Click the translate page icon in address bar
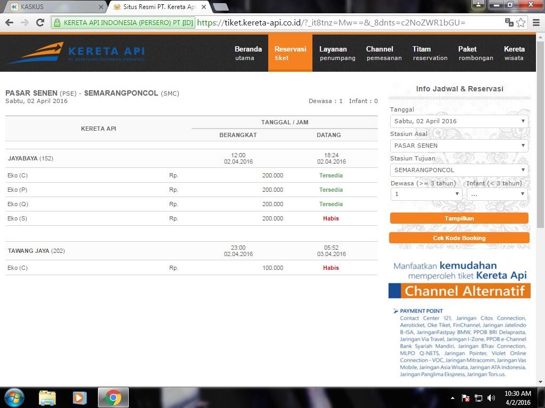The image size is (545, 408). click(x=509, y=22)
